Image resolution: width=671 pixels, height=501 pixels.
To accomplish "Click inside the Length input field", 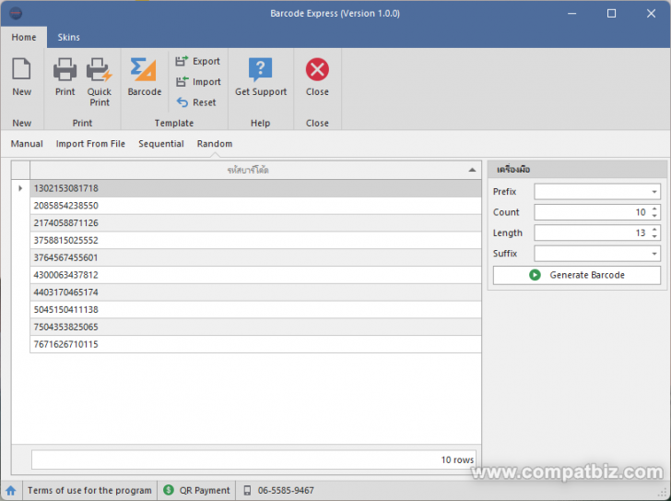I will 592,233.
